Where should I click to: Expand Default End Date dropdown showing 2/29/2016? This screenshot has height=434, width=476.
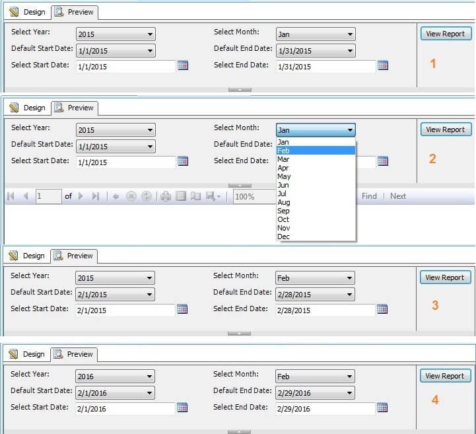click(315, 392)
